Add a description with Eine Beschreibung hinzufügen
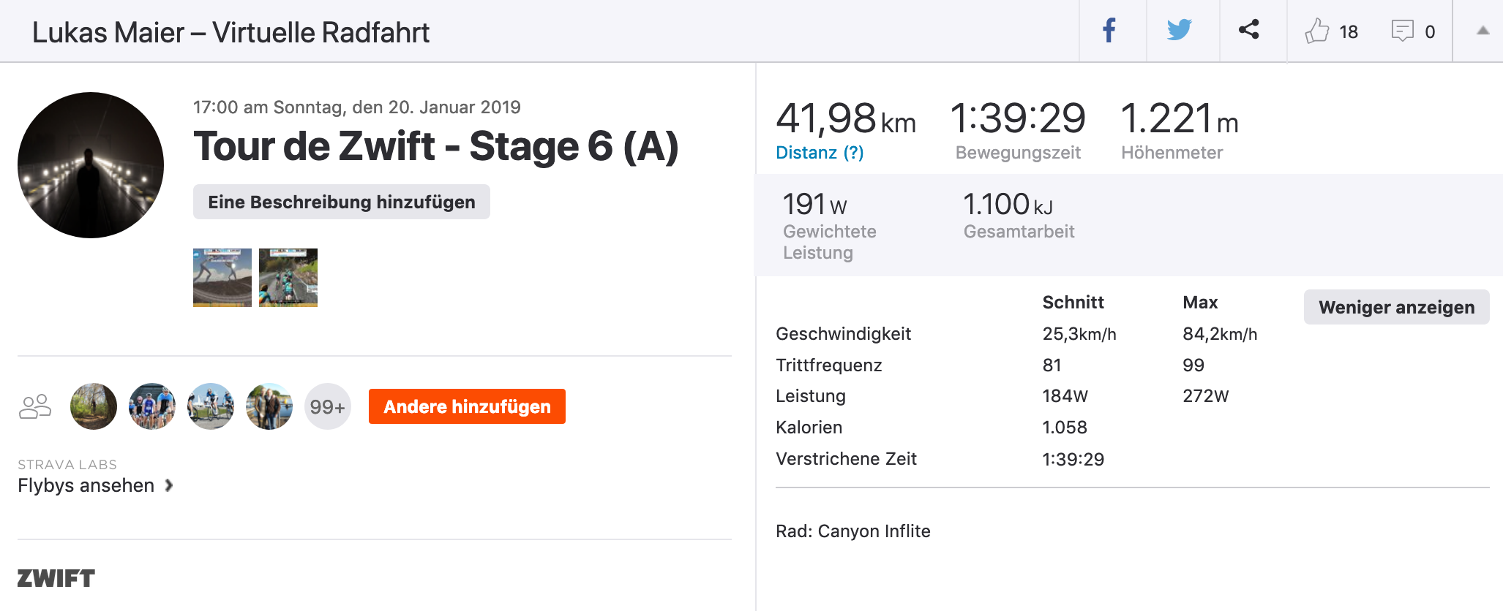This screenshot has width=1503, height=611. (x=342, y=202)
